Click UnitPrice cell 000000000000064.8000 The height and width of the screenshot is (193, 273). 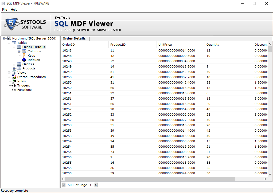click(181, 109)
